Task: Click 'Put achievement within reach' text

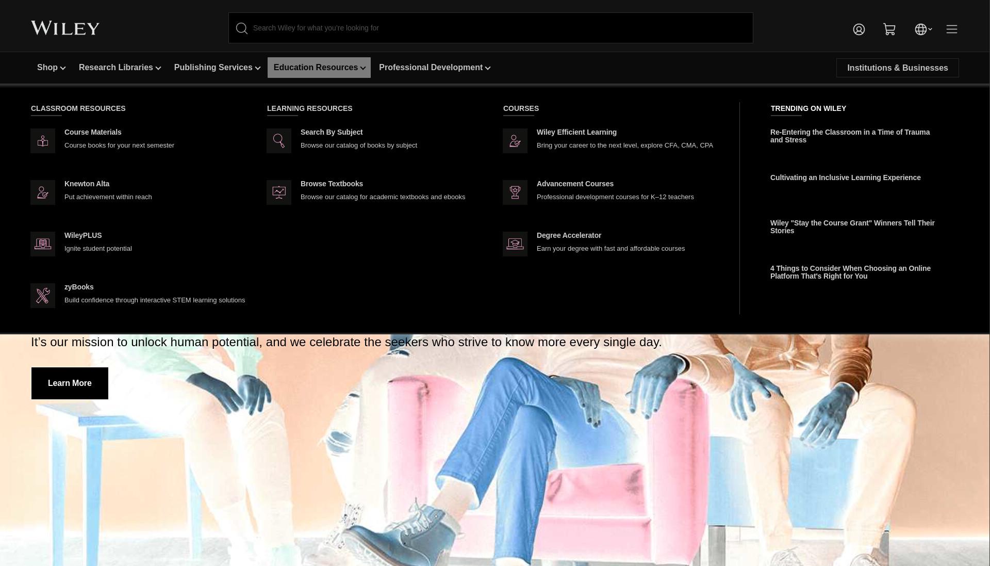Action: click(108, 197)
